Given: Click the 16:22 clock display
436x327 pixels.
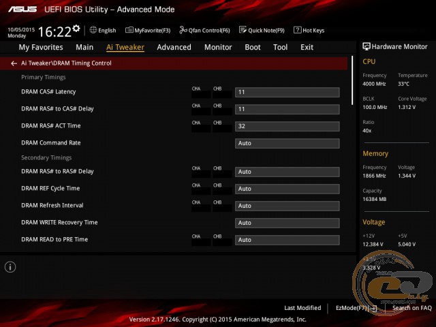Looking at the screenshot, I should tap(54, 32).
